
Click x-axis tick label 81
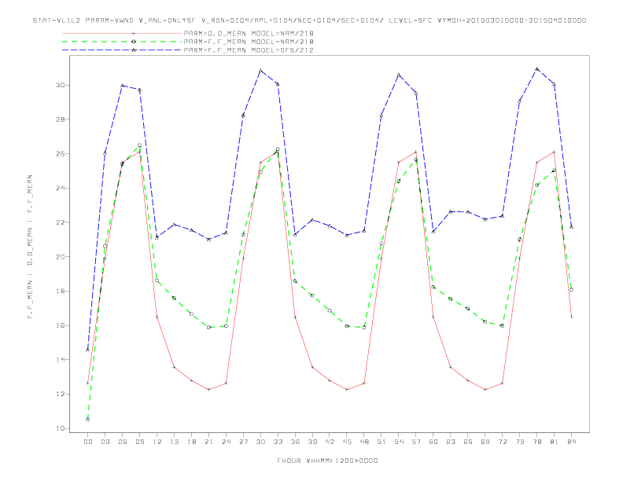(555, 442)
